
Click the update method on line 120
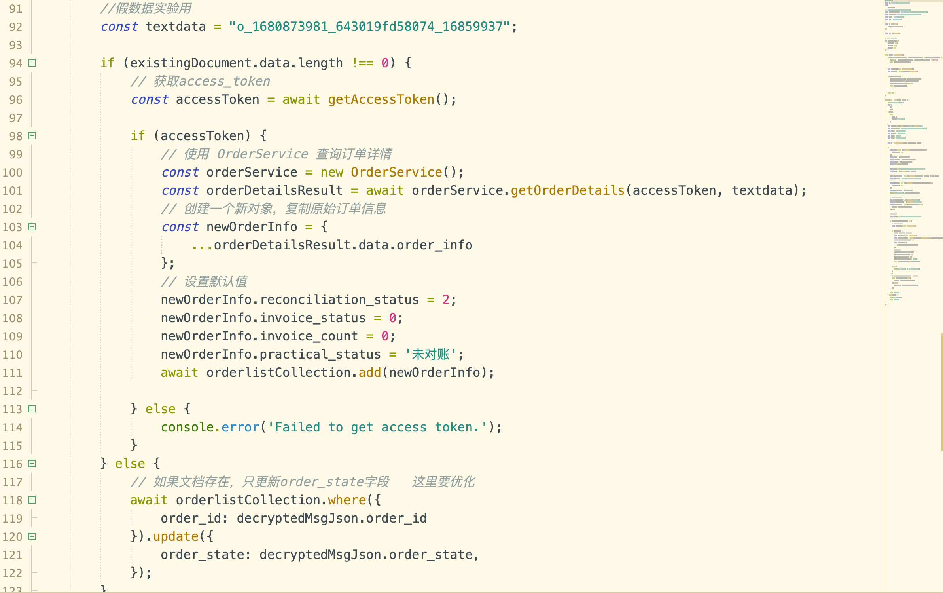[x=176, y=536]
